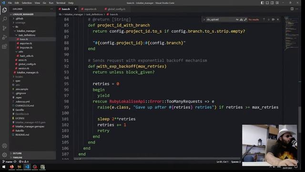Screen dimensions: 305x172
Task: Open exporter.rb in the file tree
Action: coord(26,43)
